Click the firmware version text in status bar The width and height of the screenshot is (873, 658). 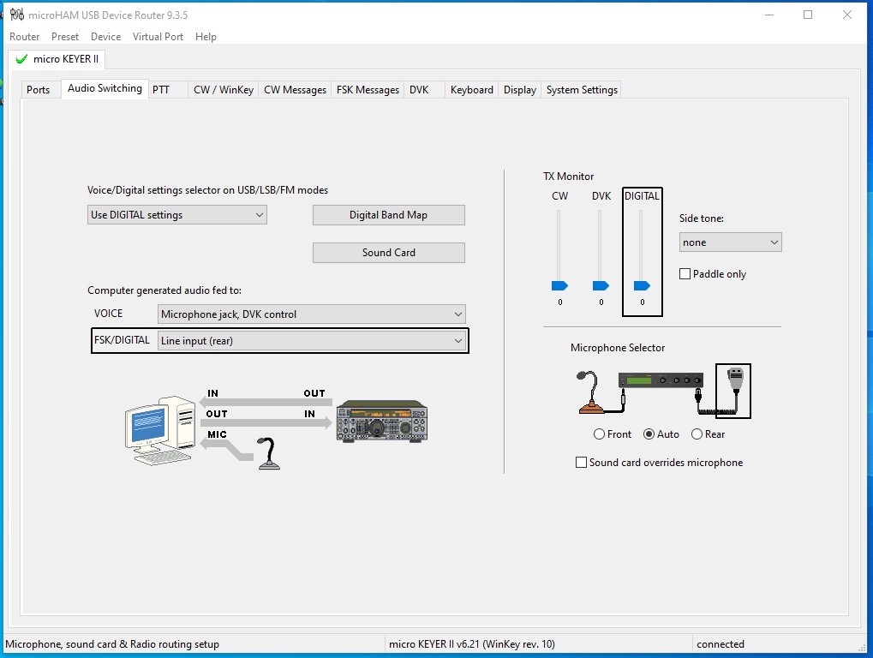472,644
